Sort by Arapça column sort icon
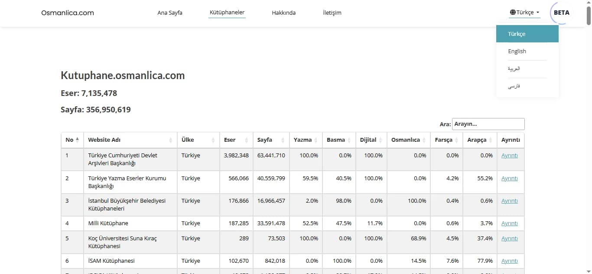The image size is (592, 274). tap(491, 140)
